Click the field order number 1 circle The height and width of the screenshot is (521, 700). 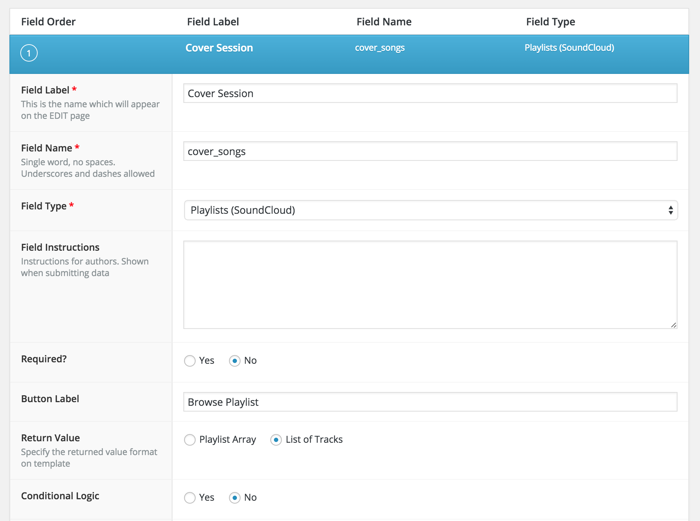[x=29, y=53]
